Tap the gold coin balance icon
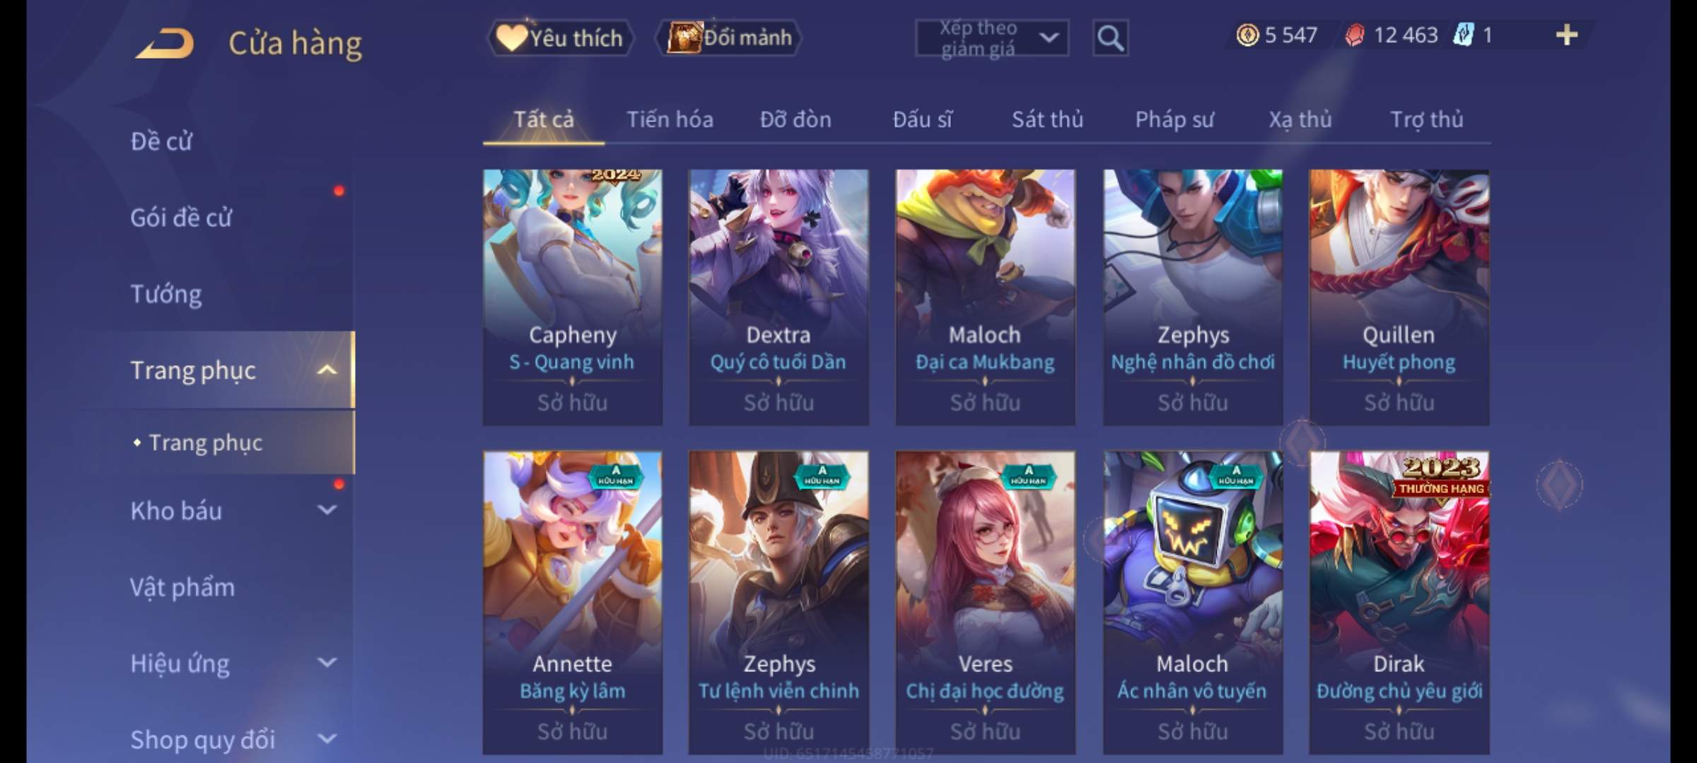The image size is (1697, 763). point(1247,35)
